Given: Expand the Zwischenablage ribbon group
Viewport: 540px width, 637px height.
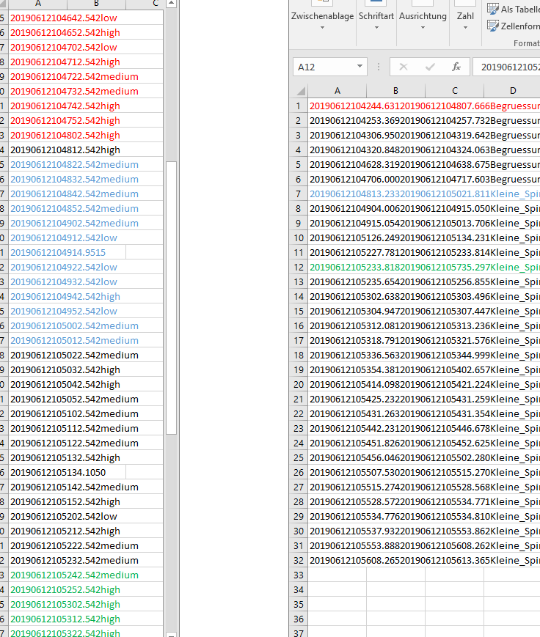Looking at the screenshot, I should point(322,28).
